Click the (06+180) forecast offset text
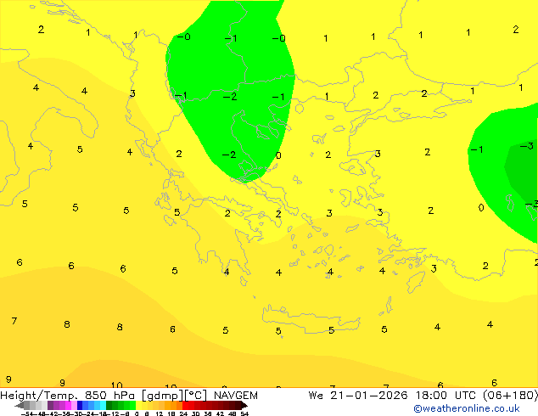The width and height of the screenshot is (538, 416). click(511, 396)
